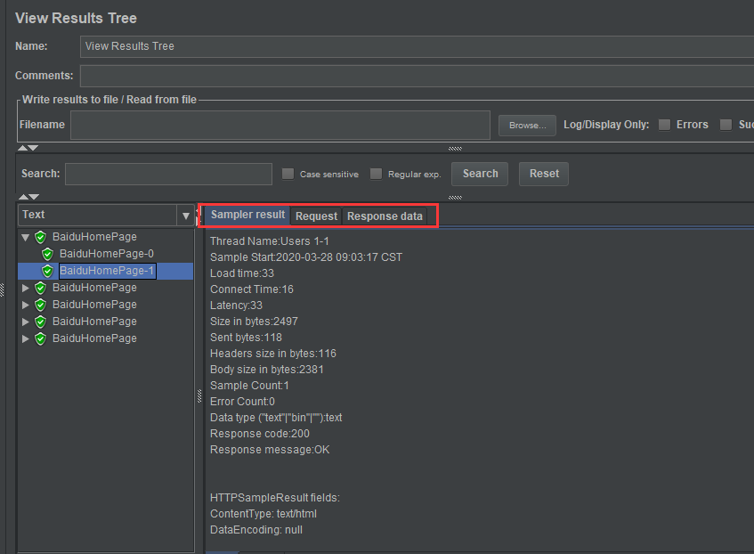Click into the Filename input field

280,126
